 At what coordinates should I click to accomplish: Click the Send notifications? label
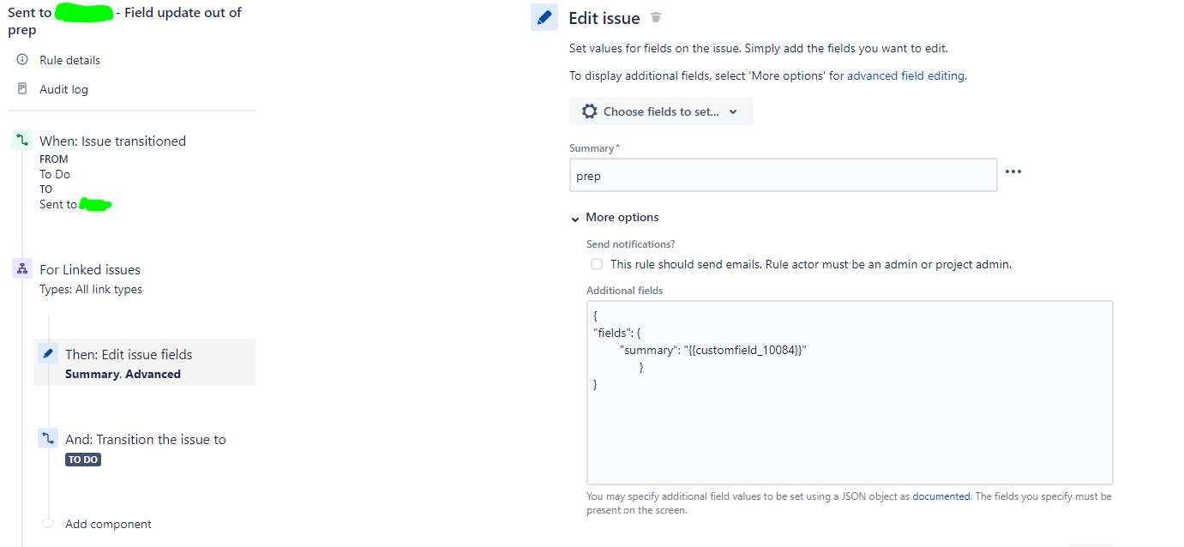tap(631, 244)
